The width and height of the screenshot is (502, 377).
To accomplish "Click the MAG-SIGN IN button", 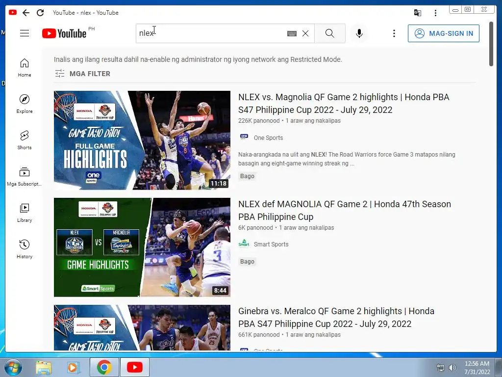I will 443,33.
